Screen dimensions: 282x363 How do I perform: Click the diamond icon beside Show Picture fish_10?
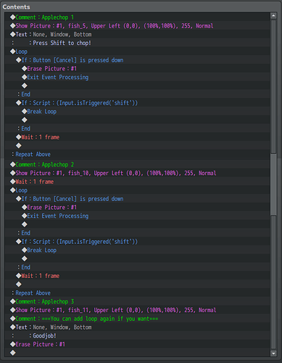pyautogui.click(x=12, y=173)
